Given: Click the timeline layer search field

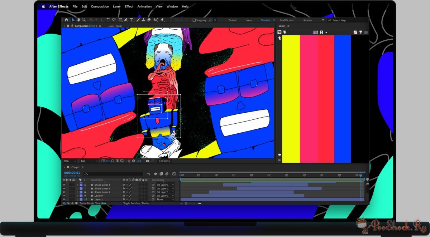Looking at the screenshot, I should [x=113, y=174].
